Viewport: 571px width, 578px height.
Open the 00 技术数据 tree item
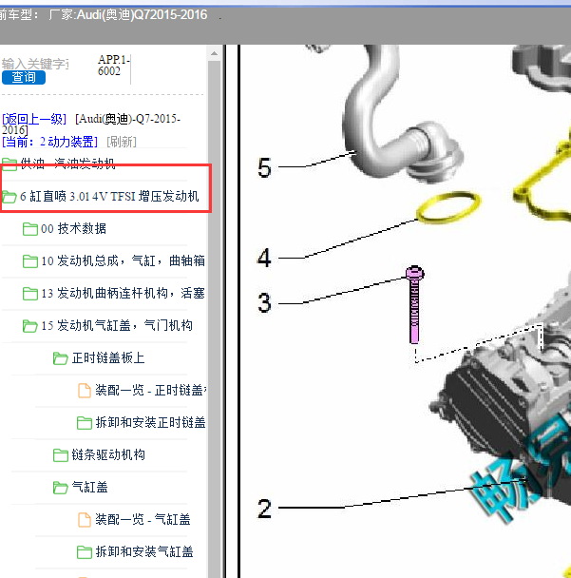(73, 228)
